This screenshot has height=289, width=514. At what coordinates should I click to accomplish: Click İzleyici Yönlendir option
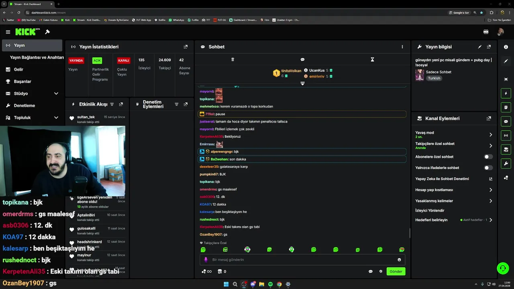pos(430,210)
